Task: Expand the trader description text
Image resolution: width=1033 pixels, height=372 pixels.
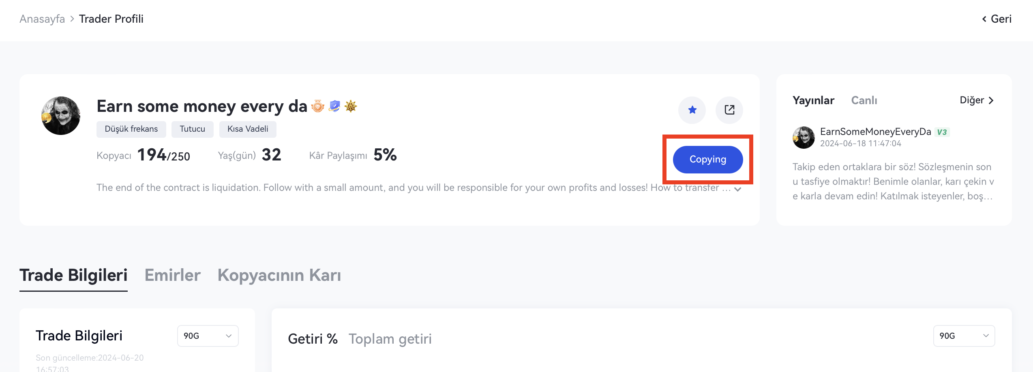Action: (x=738, y=189)
